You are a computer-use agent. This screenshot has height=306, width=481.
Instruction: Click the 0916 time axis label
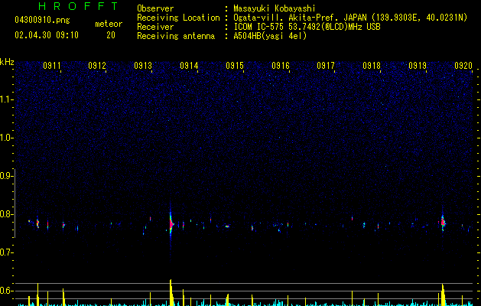281,66
